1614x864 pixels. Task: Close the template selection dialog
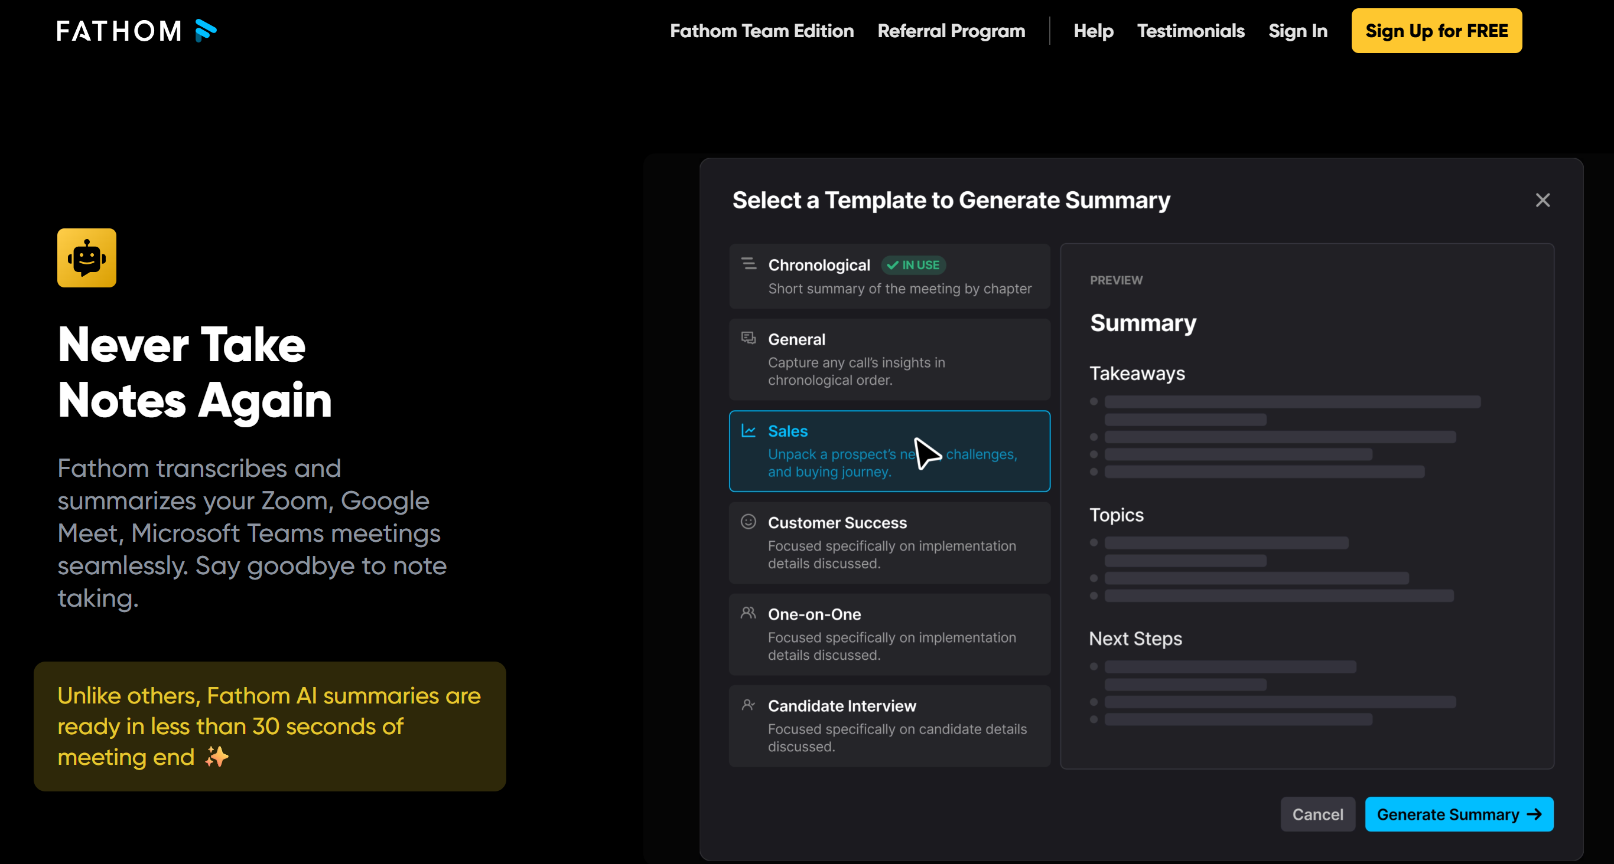pyautogui.click(x=1543, y=199)
